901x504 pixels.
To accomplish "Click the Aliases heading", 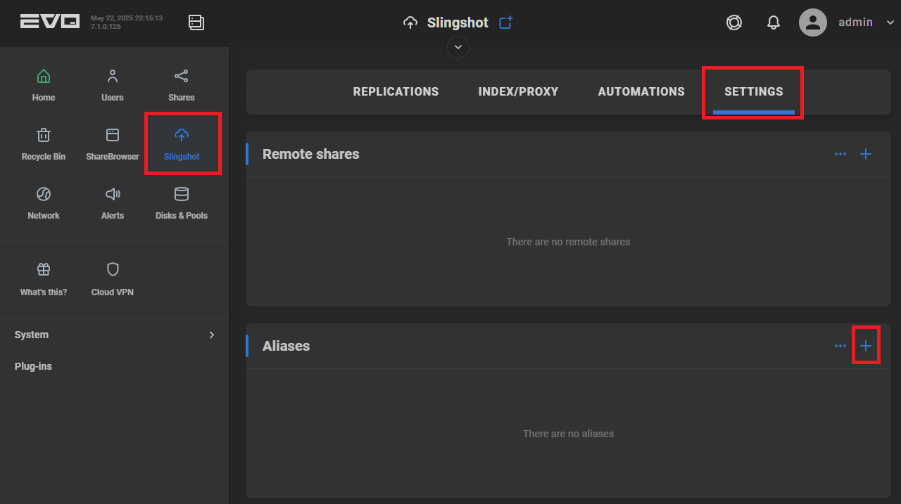I will tap(286, 346).
